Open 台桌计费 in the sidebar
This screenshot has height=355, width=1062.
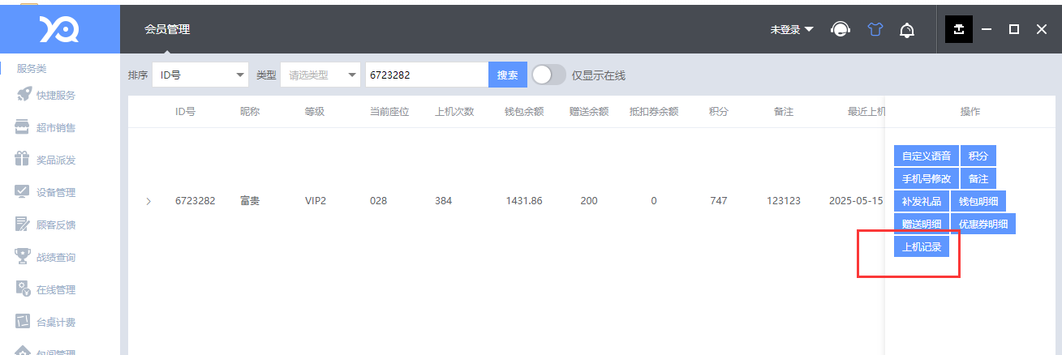56,322
